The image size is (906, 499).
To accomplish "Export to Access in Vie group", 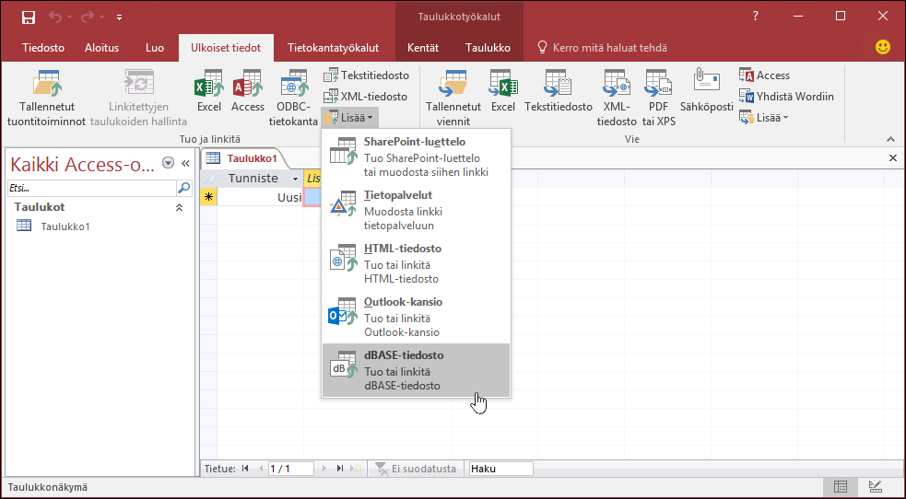I will (x=764, y=75).
